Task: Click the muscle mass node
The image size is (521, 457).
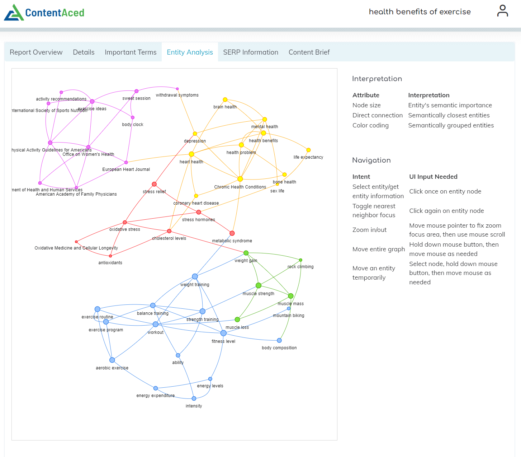Action: [x=291, y=296]
